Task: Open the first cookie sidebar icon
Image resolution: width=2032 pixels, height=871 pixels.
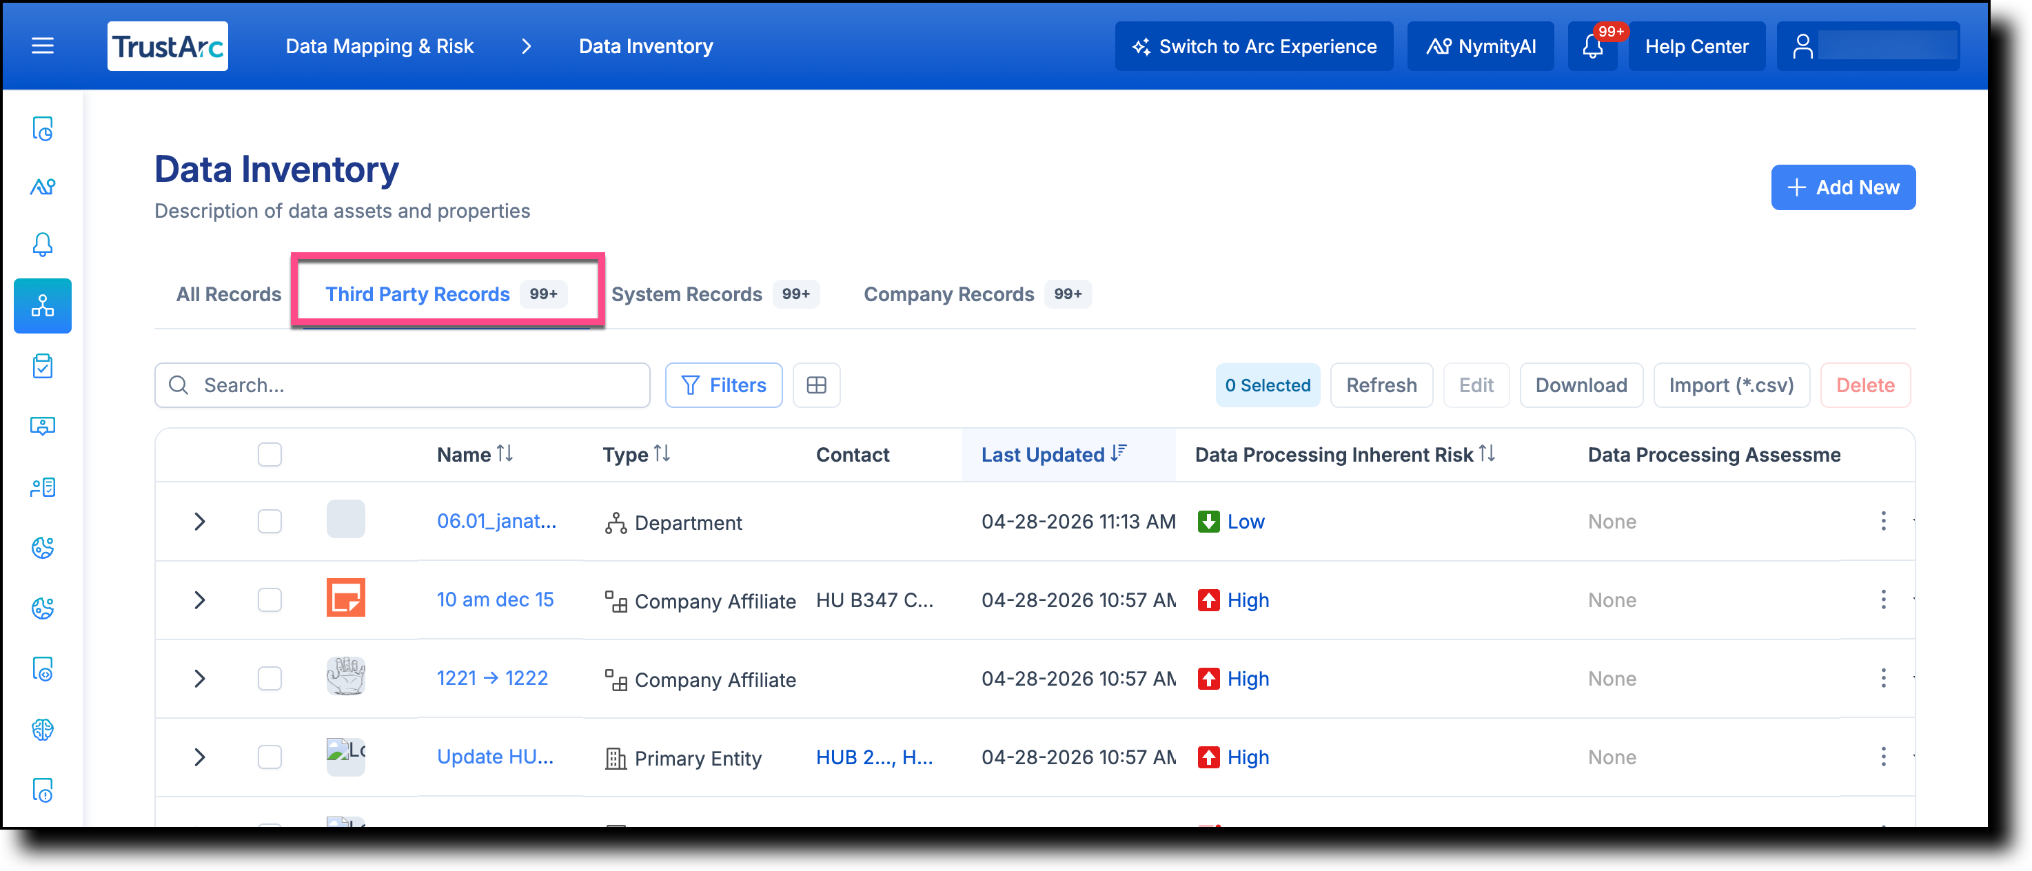Action: coord(43,548)
